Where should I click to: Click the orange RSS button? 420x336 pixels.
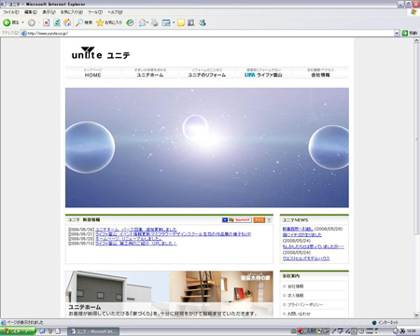259,220
